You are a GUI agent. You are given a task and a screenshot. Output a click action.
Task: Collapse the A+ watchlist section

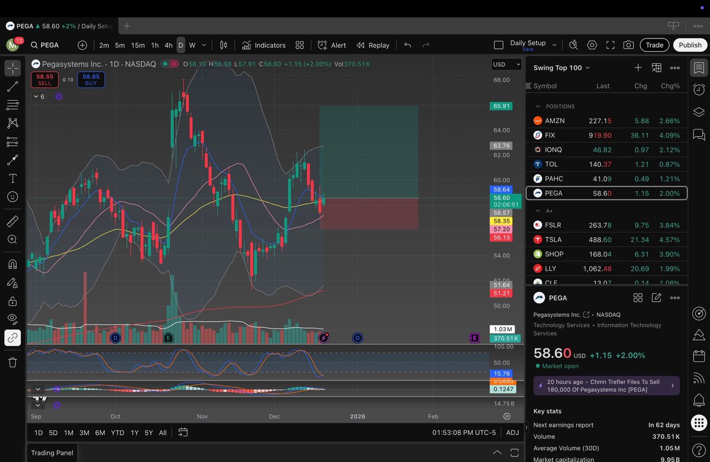coord(538,211)
